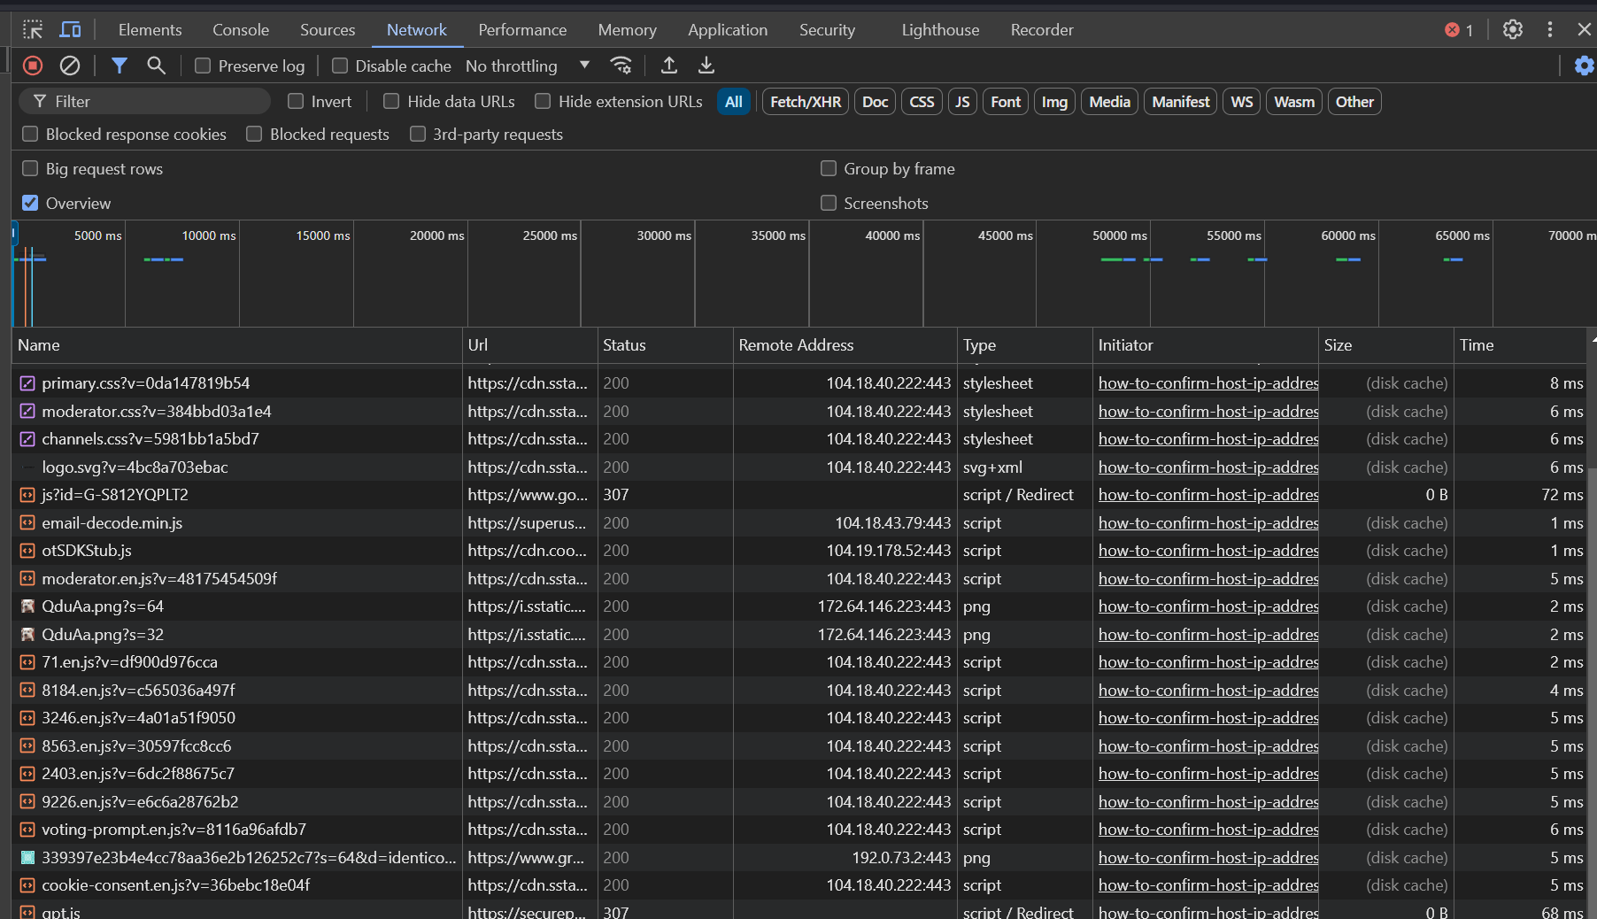This screenshot has width=1597, height=919.
Task: Filter requests by Fetch/XHR
Action: (x=805, y=102)
